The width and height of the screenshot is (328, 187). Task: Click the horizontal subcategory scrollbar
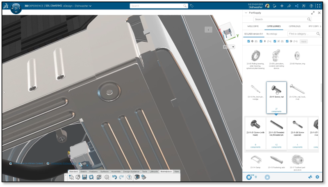pyautogui.click(x=266, y=151)
